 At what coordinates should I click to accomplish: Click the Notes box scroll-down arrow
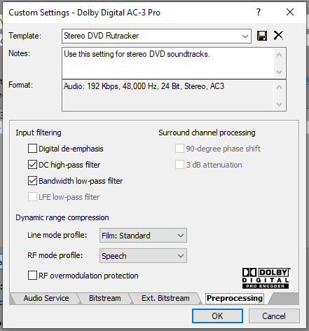pos(279,72)
